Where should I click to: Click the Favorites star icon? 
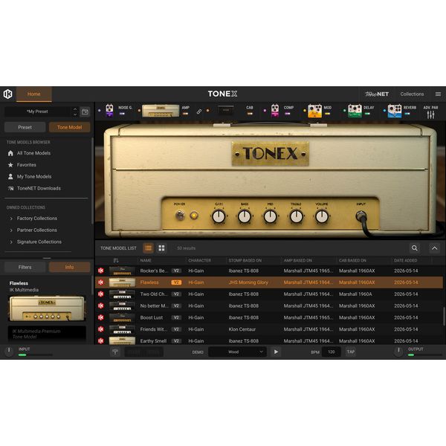coord(10,165)
